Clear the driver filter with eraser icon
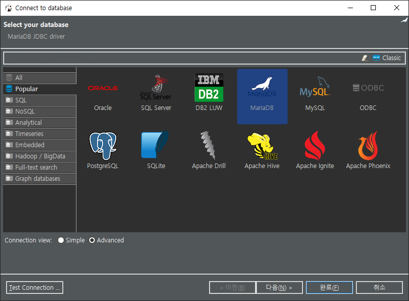The height and width of the screenshot is (301, 409). pos(365,58)
